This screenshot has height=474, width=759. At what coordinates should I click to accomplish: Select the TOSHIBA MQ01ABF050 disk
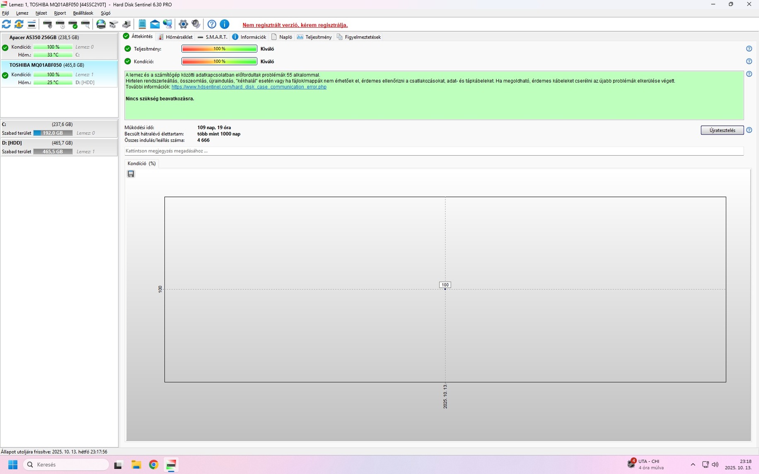(x=59, y=74)
